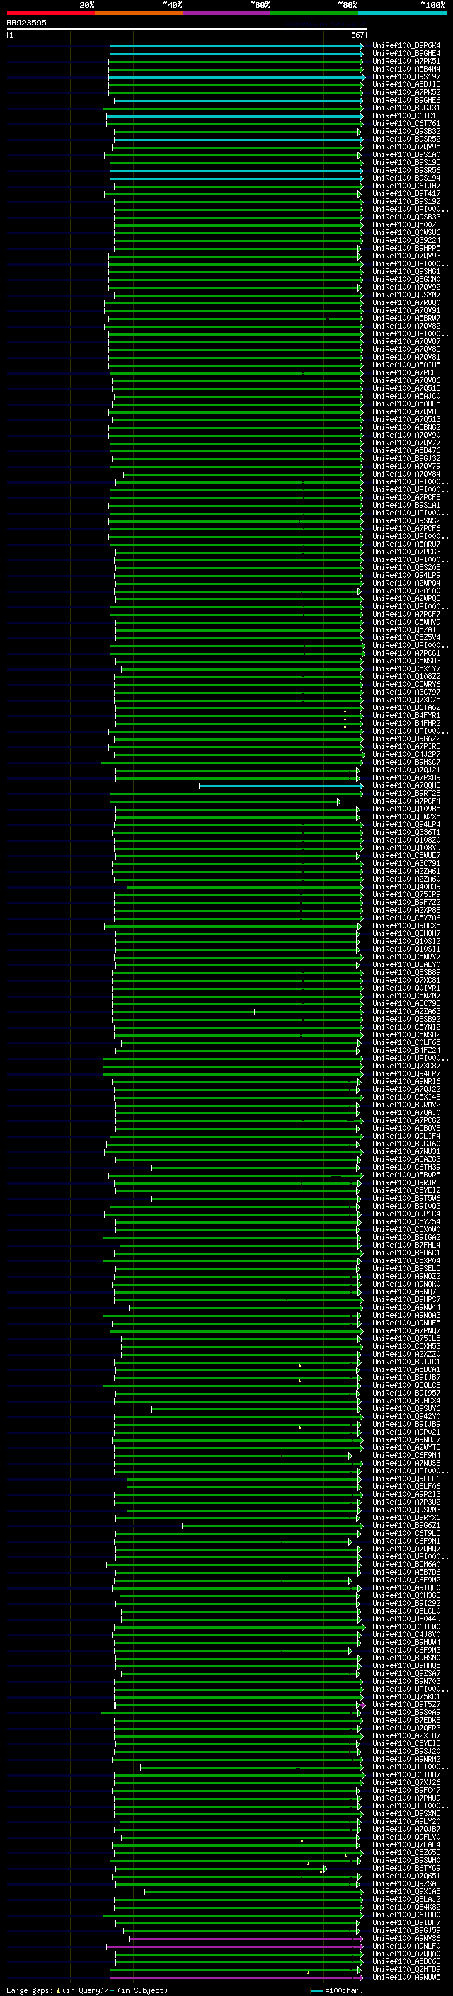Open hit UniRef100_B9S197
453x1996 pixels.
pos(406,76)
